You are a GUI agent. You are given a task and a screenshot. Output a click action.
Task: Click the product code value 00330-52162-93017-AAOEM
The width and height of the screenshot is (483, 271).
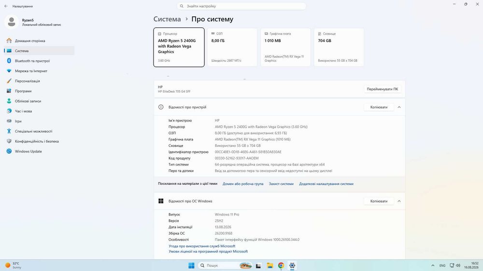point(237,158)
